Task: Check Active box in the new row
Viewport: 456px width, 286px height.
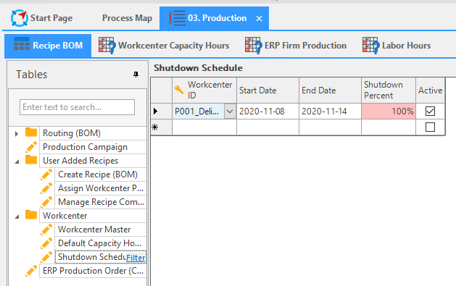Action: coord(430,127)
